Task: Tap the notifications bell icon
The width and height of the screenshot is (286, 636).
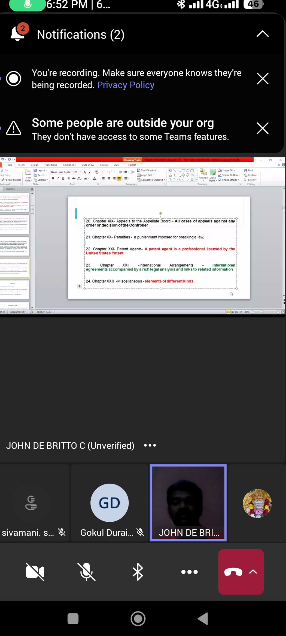Action: pos(17,34)
